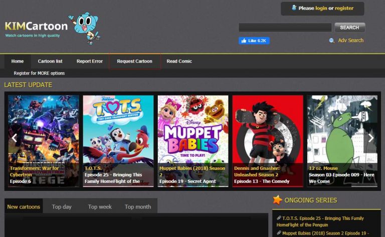Image resolution: width=385 pixels, height=237 pixels.
Task: Open the Dennis and Gnasher Unleashed thumbnail
Action: (268, 141)
